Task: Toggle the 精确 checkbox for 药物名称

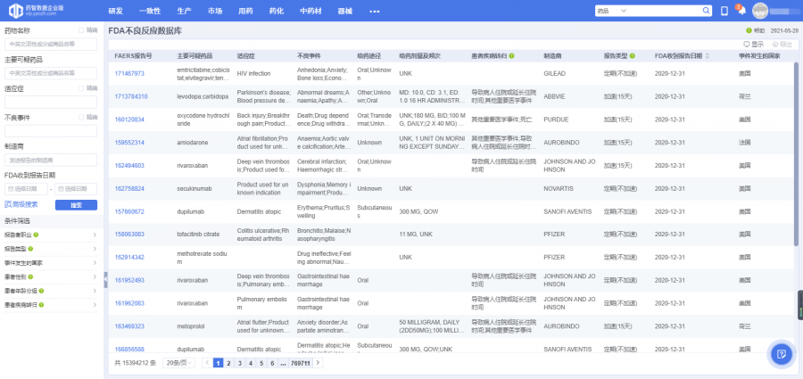Action: point(81,29)
